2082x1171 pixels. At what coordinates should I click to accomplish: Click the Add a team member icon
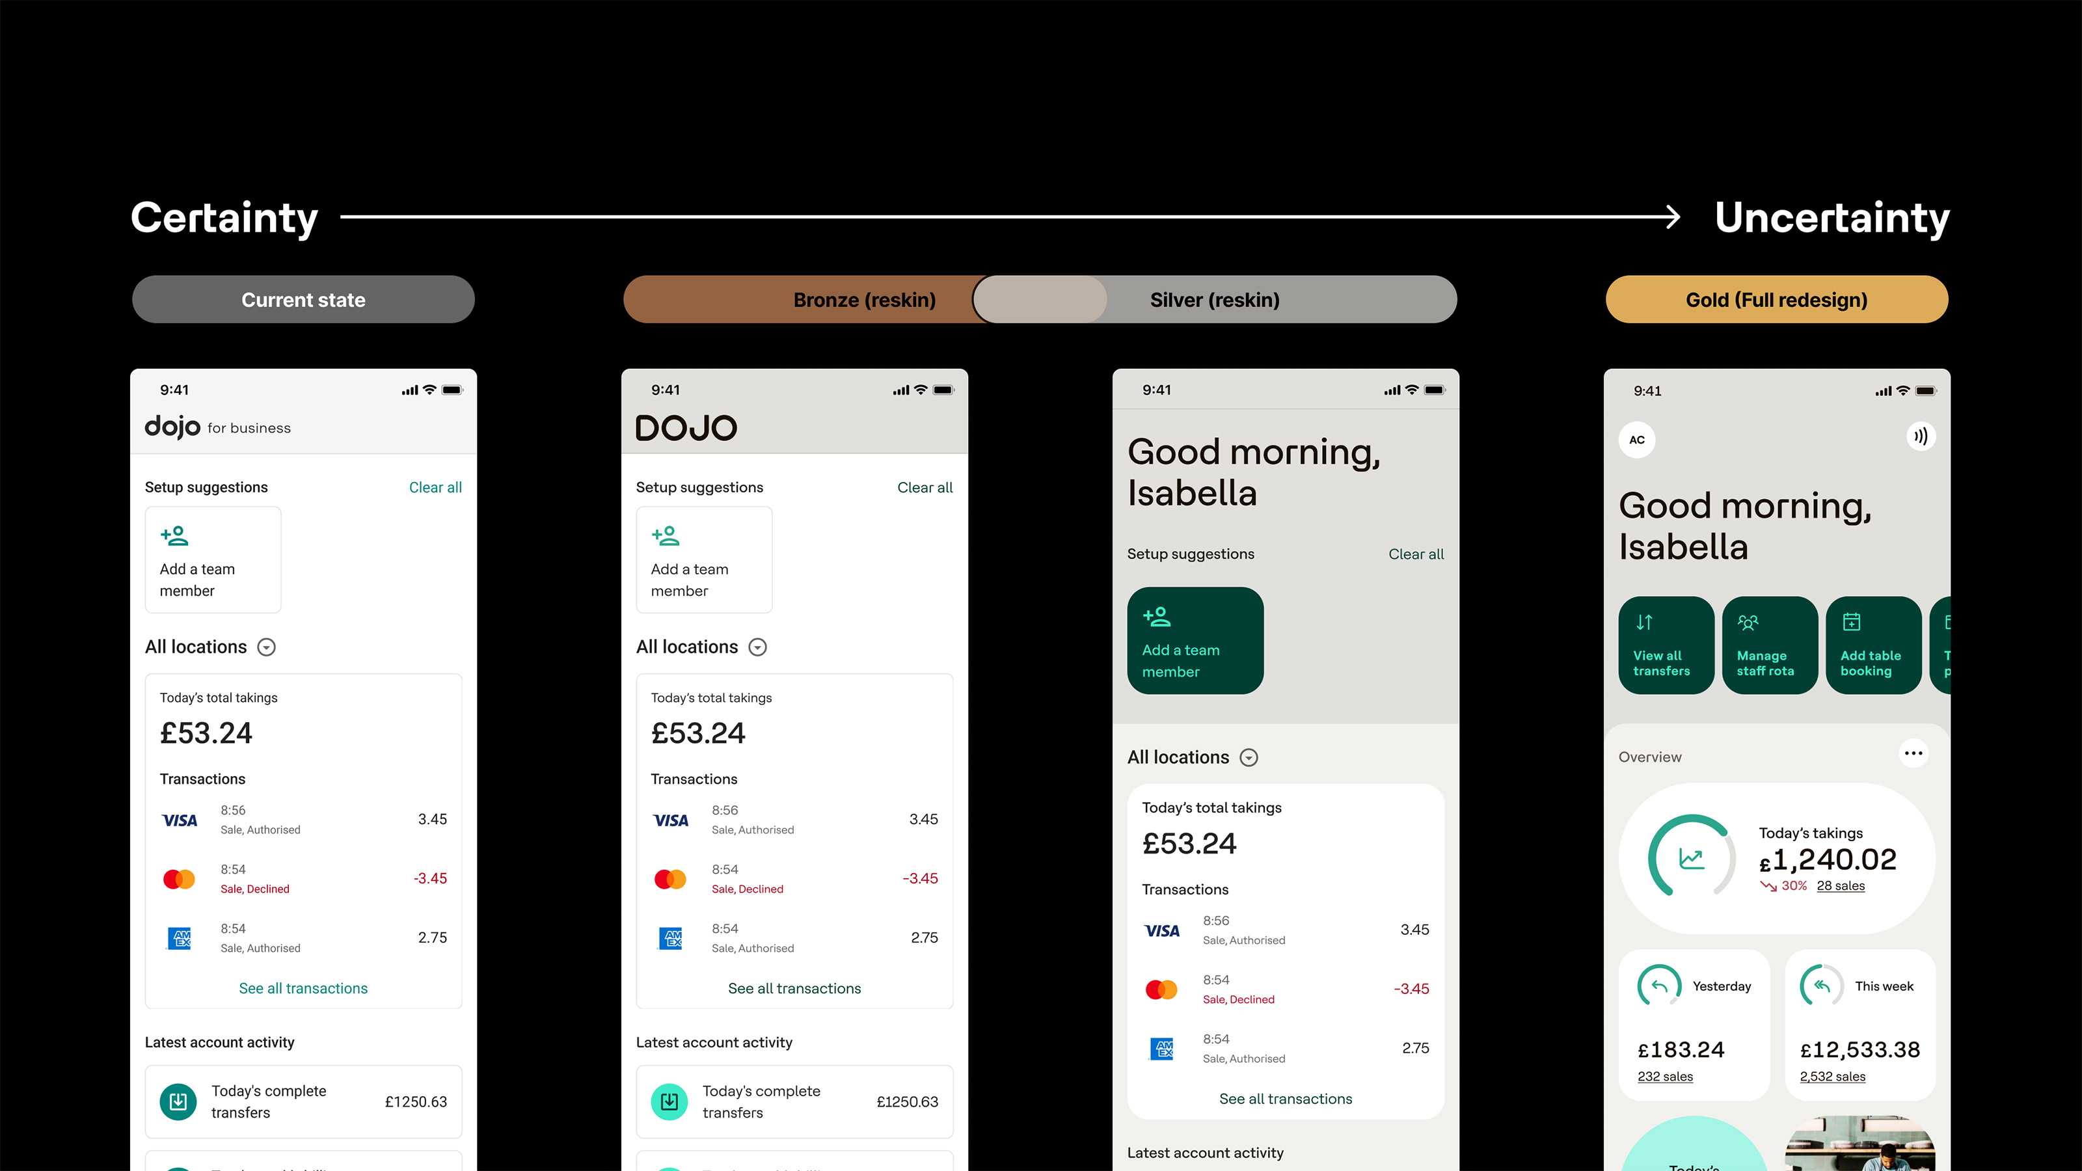pyautogui.click(x=173, y=536)
